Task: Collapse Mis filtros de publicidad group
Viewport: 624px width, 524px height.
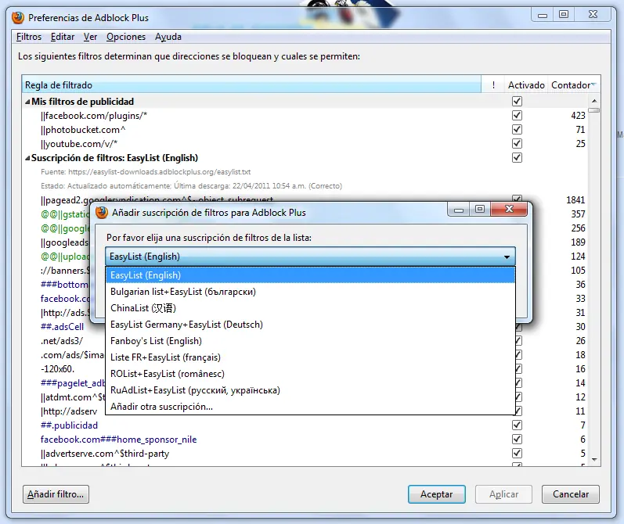Action: pos(27,102)
